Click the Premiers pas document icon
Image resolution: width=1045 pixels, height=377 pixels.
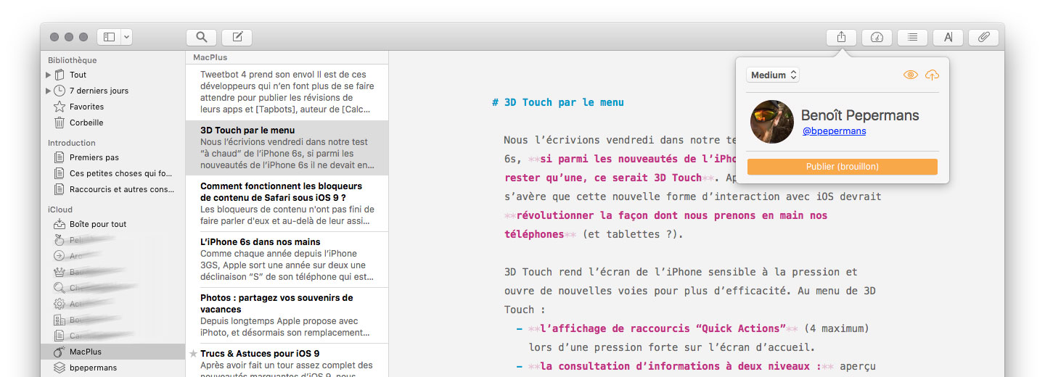pyautogui.click(x=60, y=157)
